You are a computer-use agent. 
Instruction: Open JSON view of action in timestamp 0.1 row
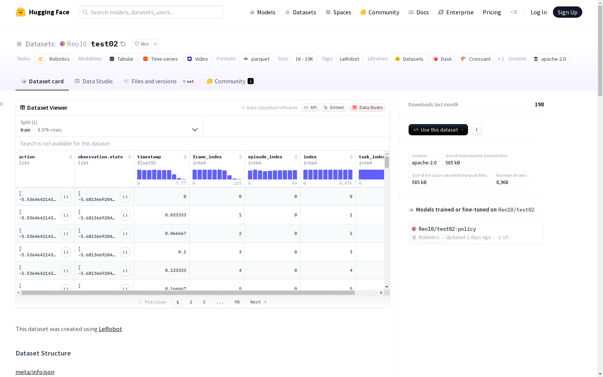coord(66,252)
